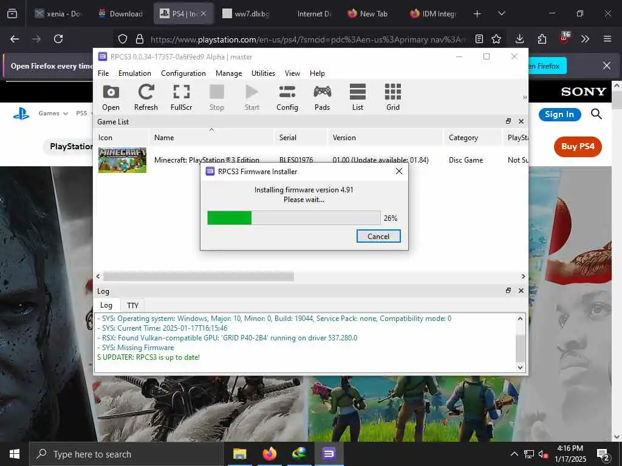Click log scroll down arrow
The height and width of the screenshot is (466, 622).
tap(520, 367)
